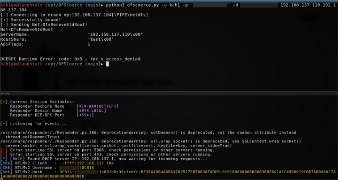Click the python3 dfscoerce.py command text
This screenshot has width=339, height=180.
click(x=132, y=5)
